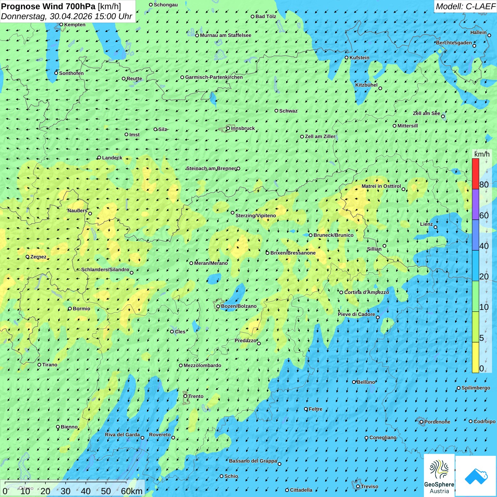
Task: Click the Hallein label
Action: tap(479, 32)
